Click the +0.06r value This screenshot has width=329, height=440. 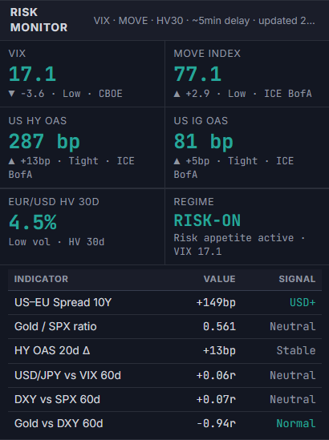[x=216, y=375]
